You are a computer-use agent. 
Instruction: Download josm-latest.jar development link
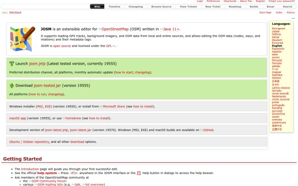click(x=81, y=130)
